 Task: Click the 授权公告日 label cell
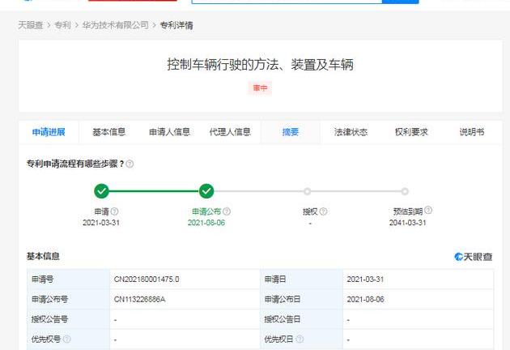pos(301,319)
